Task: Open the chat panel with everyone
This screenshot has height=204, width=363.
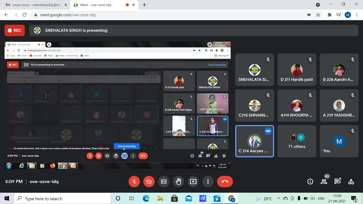Action: [338, 181]
